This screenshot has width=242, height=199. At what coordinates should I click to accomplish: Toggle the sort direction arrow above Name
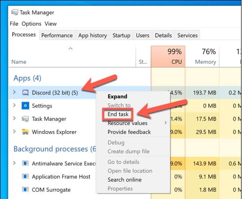pyautogui.click(x=70, y=49)
